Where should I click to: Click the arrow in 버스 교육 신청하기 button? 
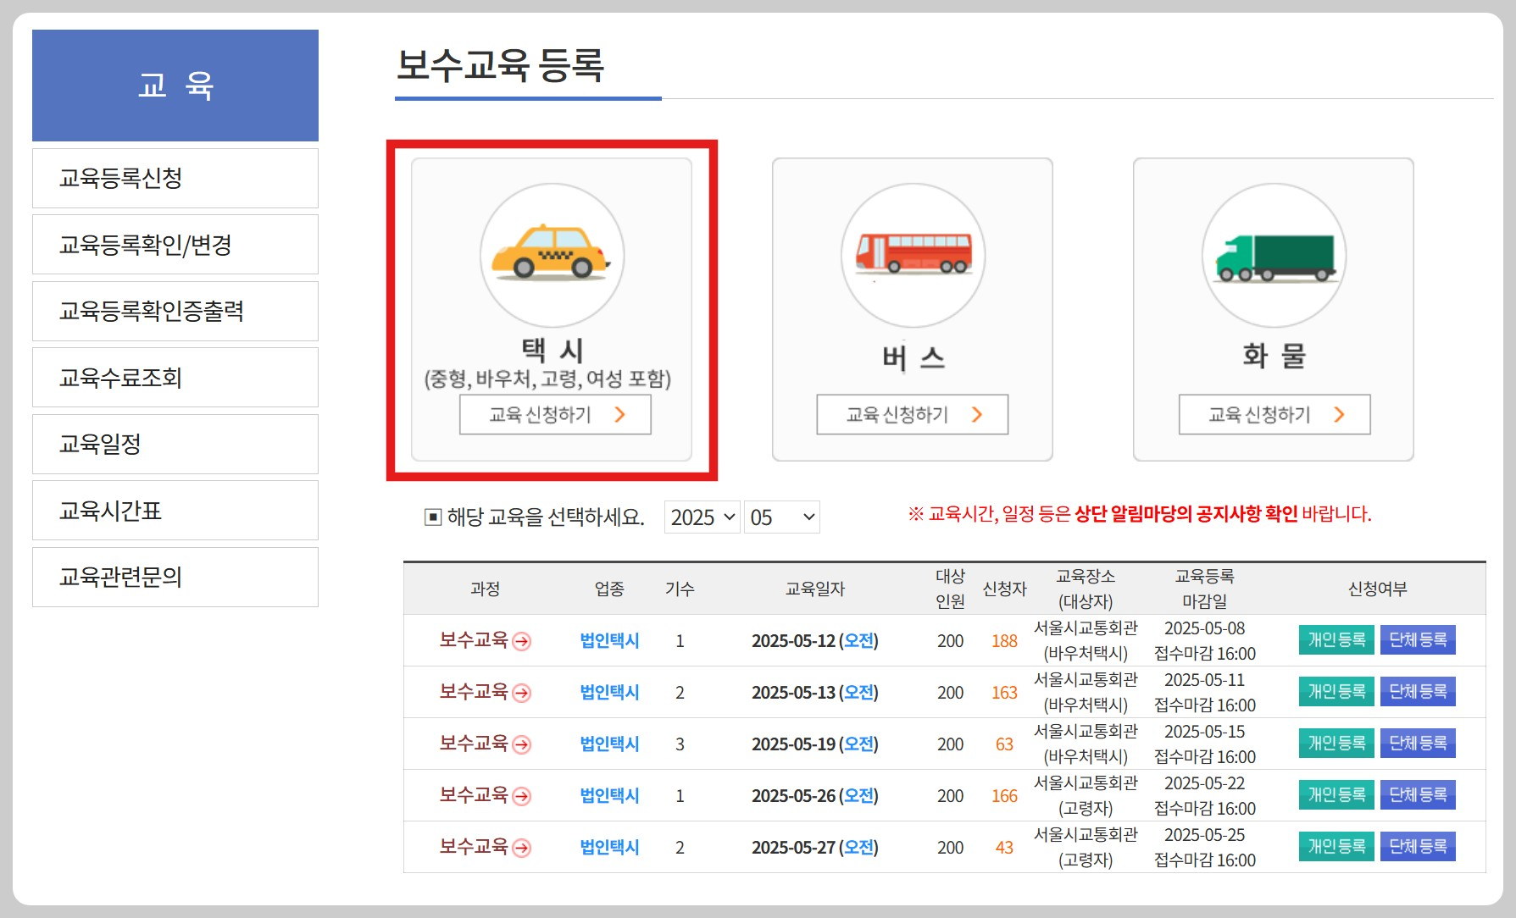pos(977,414)
